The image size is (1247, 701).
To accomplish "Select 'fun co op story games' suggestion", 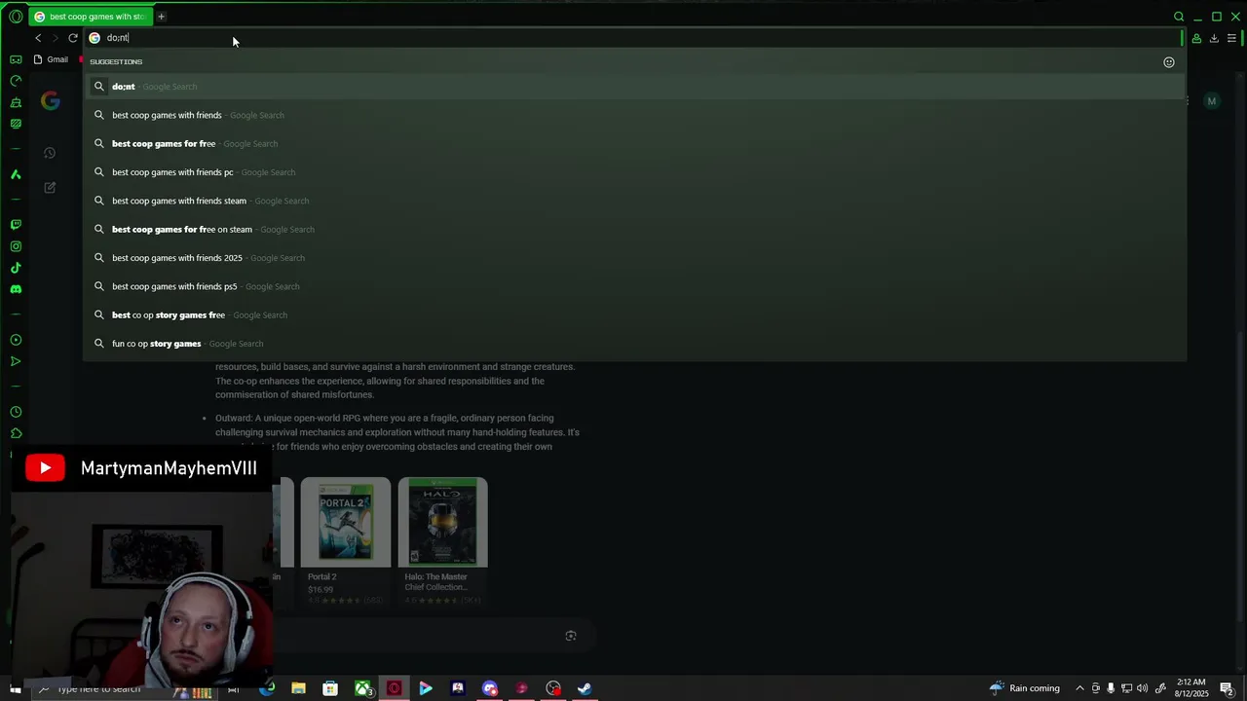I will tap(634, 344).
